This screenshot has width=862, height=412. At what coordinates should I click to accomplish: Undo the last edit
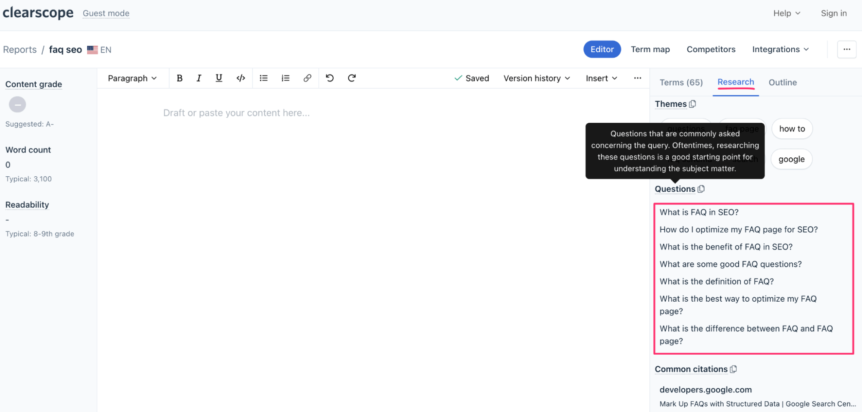point(330,78)
